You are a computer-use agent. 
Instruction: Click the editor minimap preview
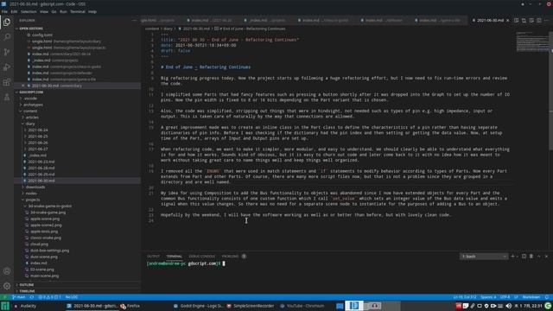point(532,42)
